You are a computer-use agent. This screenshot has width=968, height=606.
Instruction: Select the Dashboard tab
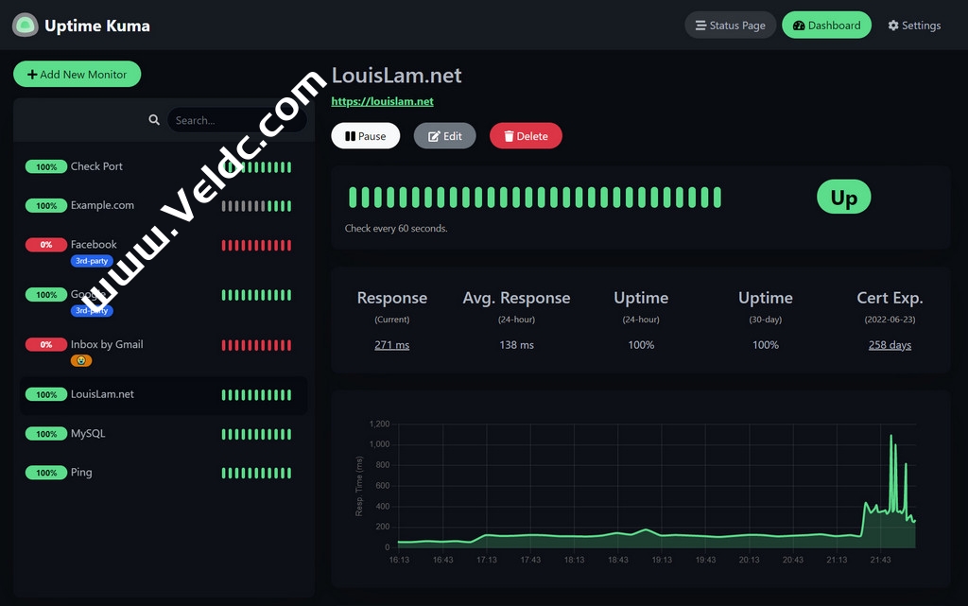click(826, 25)
